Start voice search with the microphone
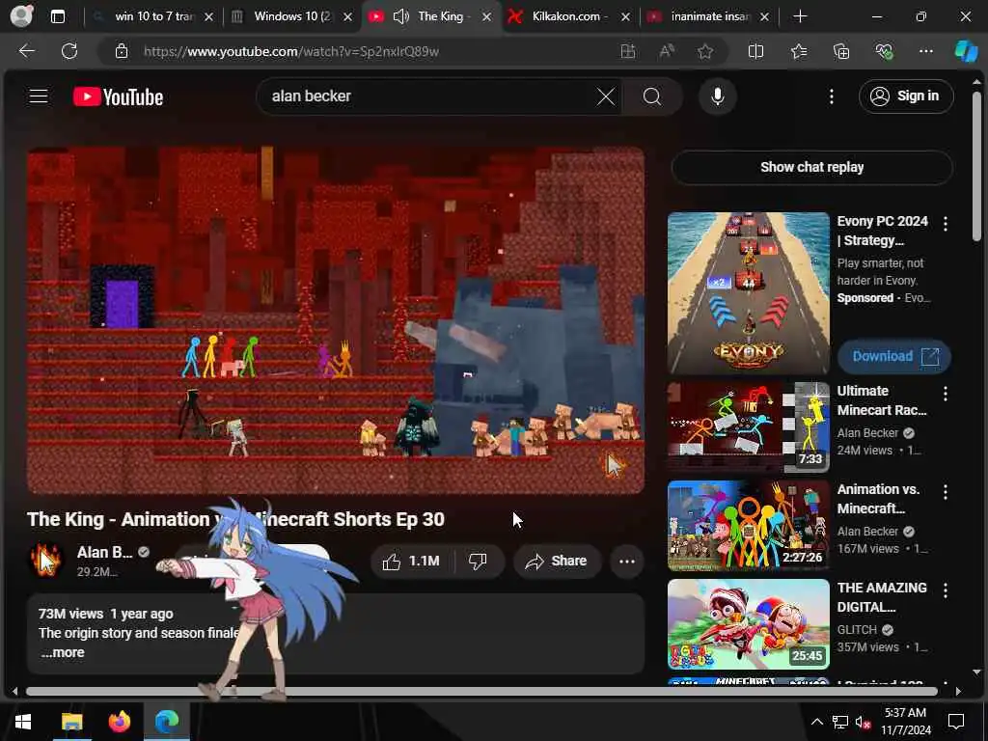The height and width of the screenshot is (741, 988). (x=717, y=96)
